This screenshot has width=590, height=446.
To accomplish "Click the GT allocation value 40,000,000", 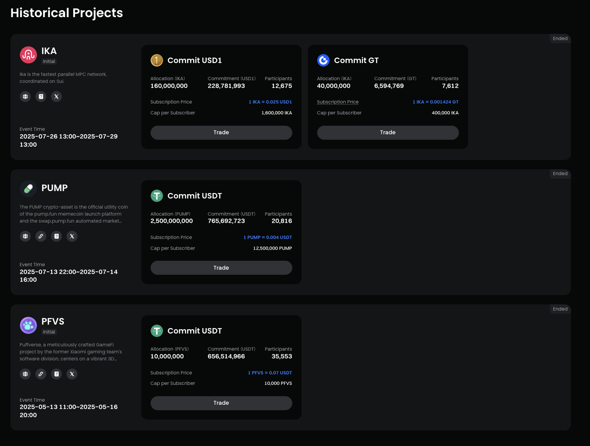I will tap(334, 86).
